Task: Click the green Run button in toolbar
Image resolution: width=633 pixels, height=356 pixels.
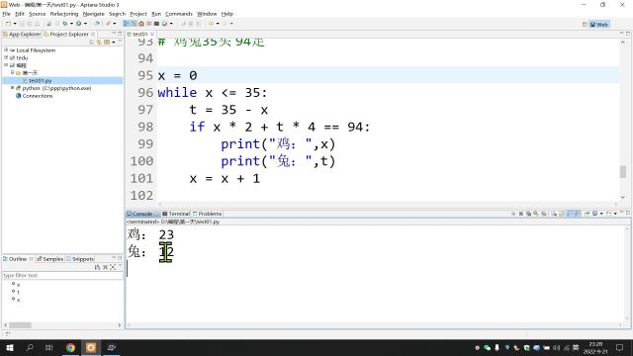Action: (79, 24)
